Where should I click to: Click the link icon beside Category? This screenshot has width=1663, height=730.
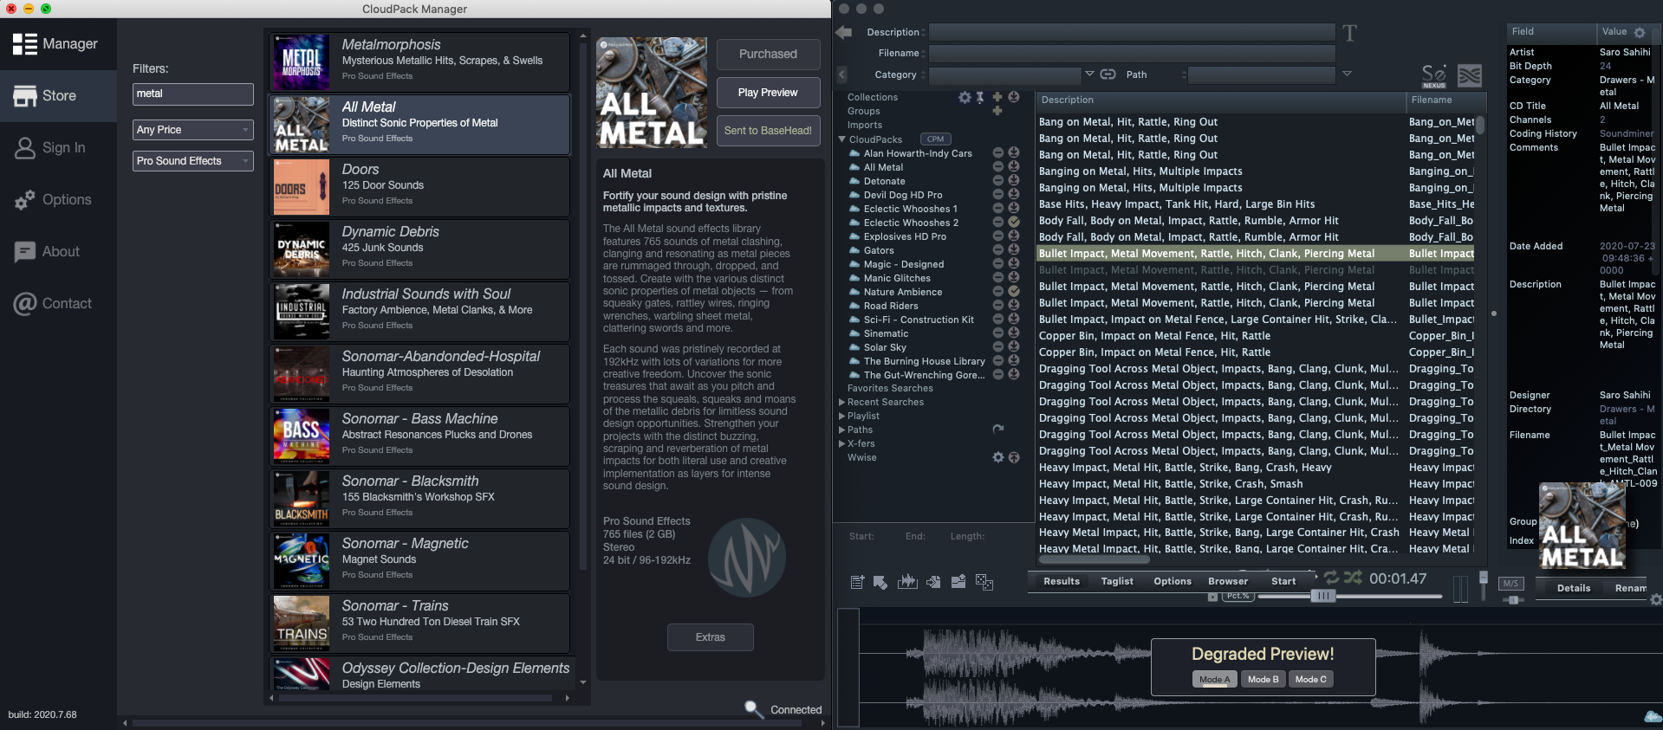point(1108,74)
